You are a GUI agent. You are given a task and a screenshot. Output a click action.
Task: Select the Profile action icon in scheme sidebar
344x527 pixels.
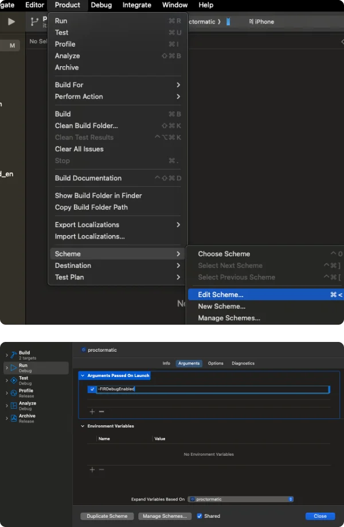pos(14,393)
